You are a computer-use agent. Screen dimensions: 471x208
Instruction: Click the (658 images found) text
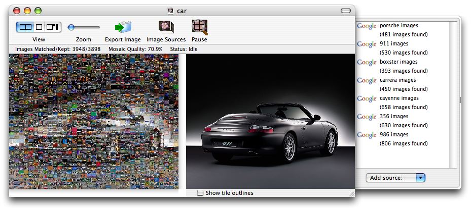(404, 107)
